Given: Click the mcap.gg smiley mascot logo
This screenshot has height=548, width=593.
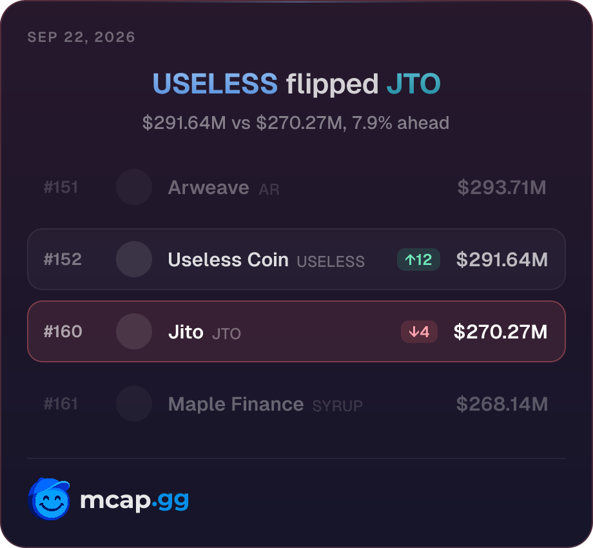Looking at the screenshot, I should click(49, 499).
